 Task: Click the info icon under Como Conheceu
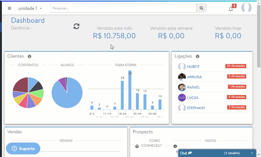[175, 146]
